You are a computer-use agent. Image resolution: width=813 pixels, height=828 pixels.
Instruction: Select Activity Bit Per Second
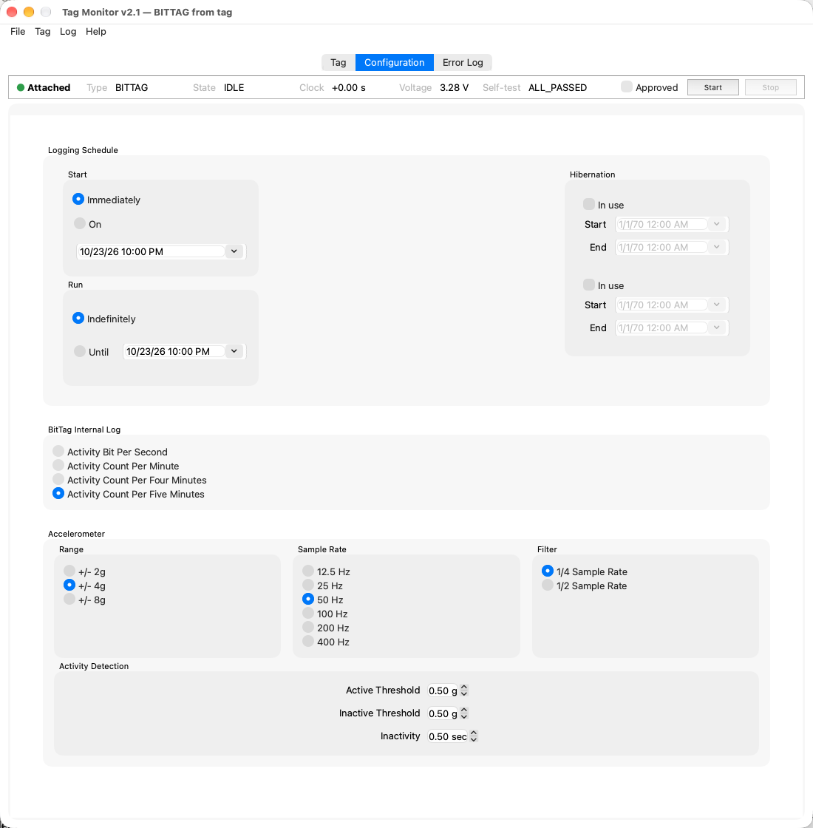(x=58, y=451)
